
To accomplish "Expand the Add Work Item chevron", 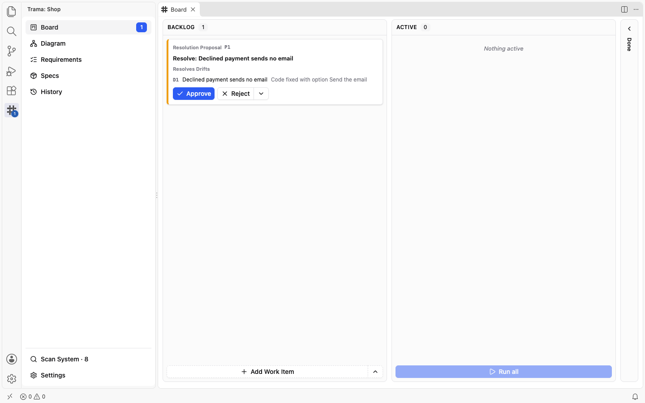I will coord(375,372).
